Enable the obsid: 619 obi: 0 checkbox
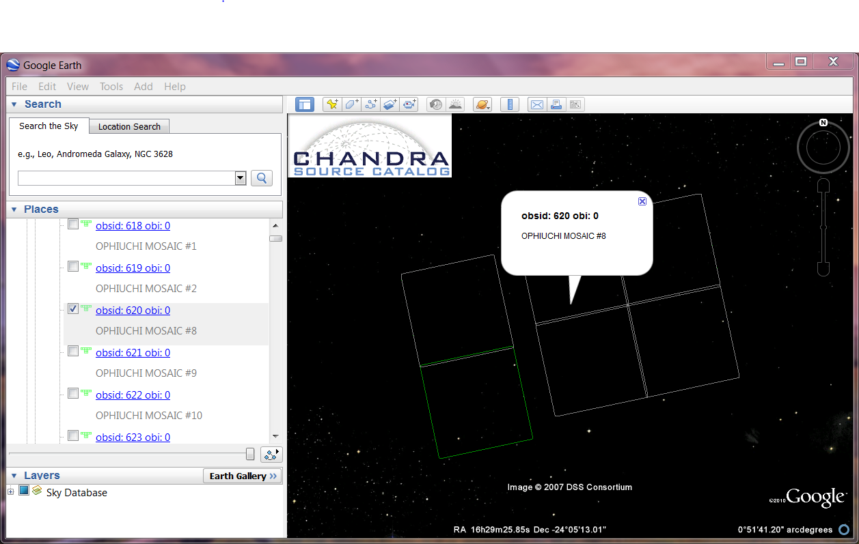Viewport: 859px width, 544px height. [x=73, y=266]
